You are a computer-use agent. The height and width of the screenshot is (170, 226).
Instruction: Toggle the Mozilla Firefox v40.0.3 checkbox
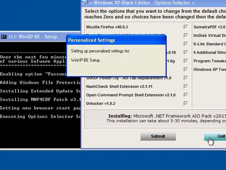coord(186,27)
